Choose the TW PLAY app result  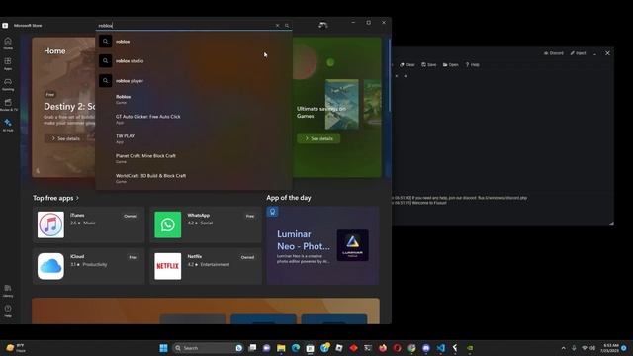tap(194, 138)
